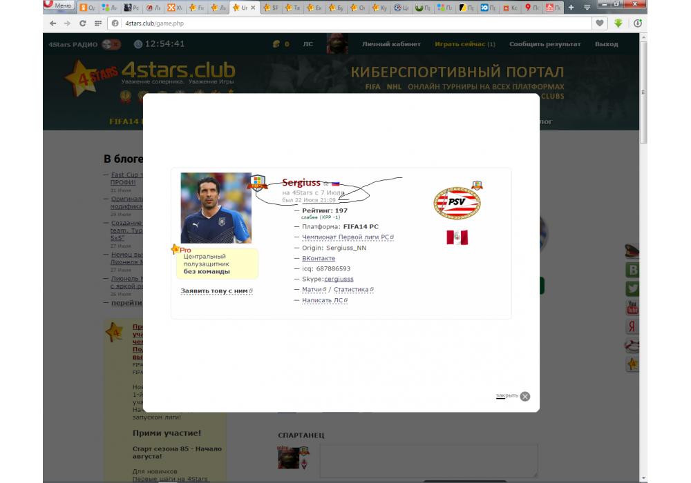The height and width of the screenshot is (483, 691).
Task: Open the Yandex sidebar icon
Action: (632, 326)
